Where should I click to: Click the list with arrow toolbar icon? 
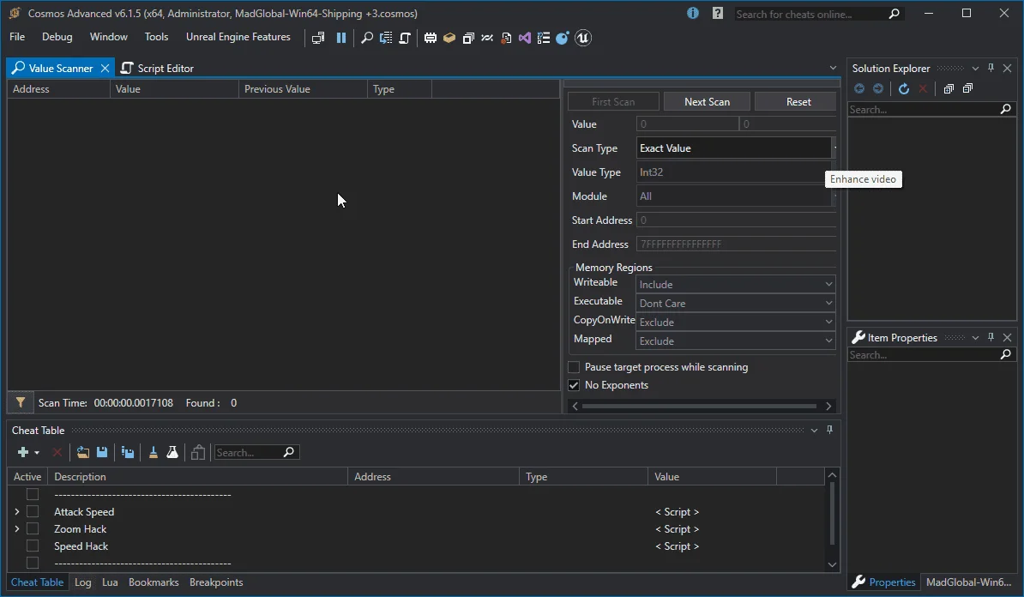386,38
